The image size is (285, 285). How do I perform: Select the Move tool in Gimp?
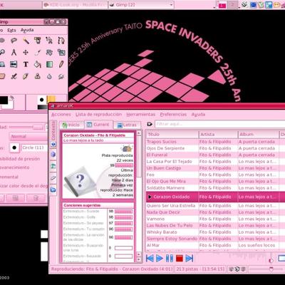(26, 52)
